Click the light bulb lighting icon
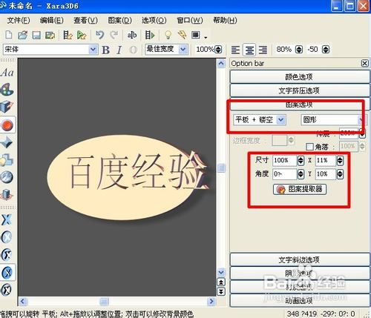 coord(168,35)
